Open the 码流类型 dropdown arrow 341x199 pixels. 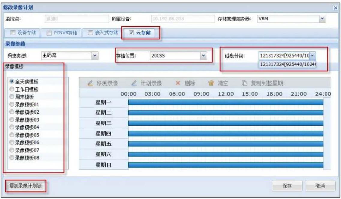coord(94,56)
